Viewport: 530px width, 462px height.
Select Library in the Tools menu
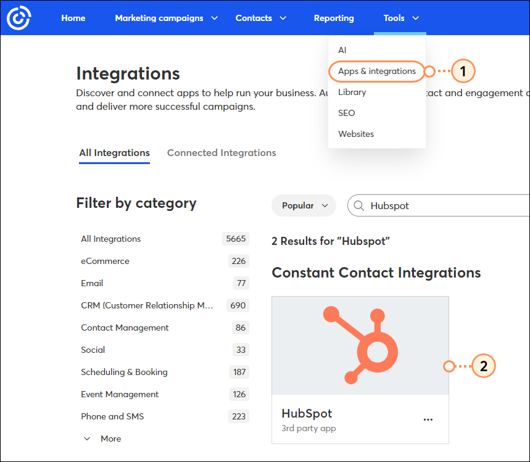click(x=352, y=91)
